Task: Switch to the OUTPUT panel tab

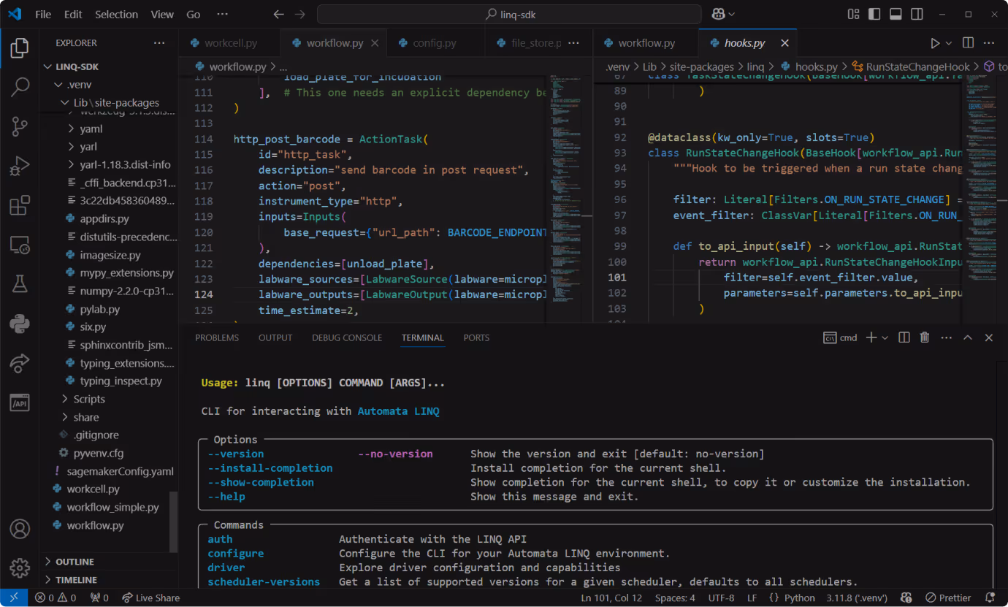Action: coord(275,337)
